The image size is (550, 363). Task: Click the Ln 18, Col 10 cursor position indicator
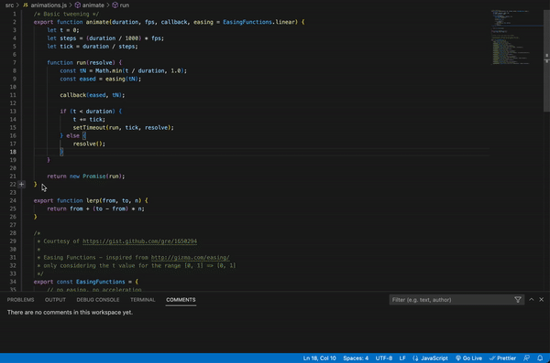[320, 358]
